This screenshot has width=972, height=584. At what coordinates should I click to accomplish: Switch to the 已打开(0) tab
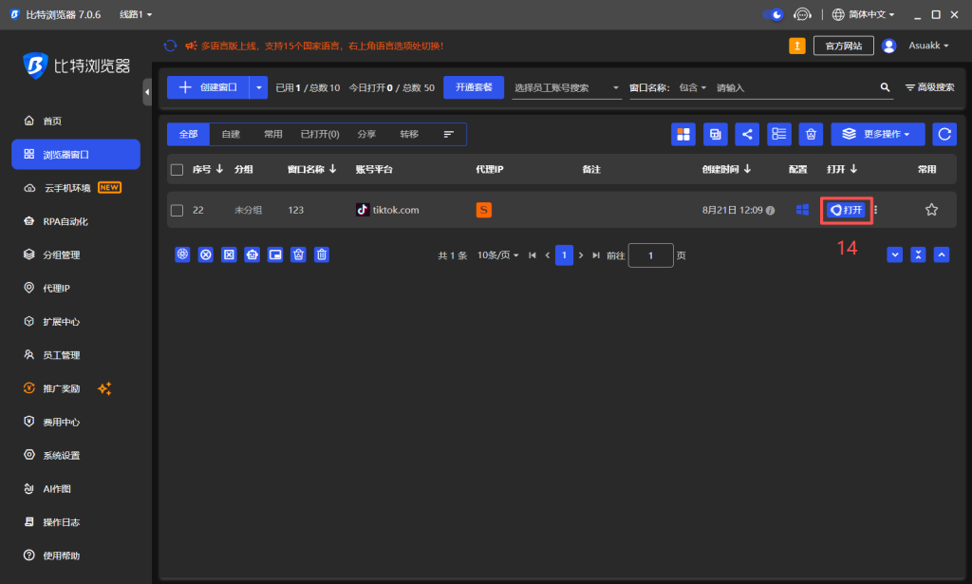click(319, 134)
